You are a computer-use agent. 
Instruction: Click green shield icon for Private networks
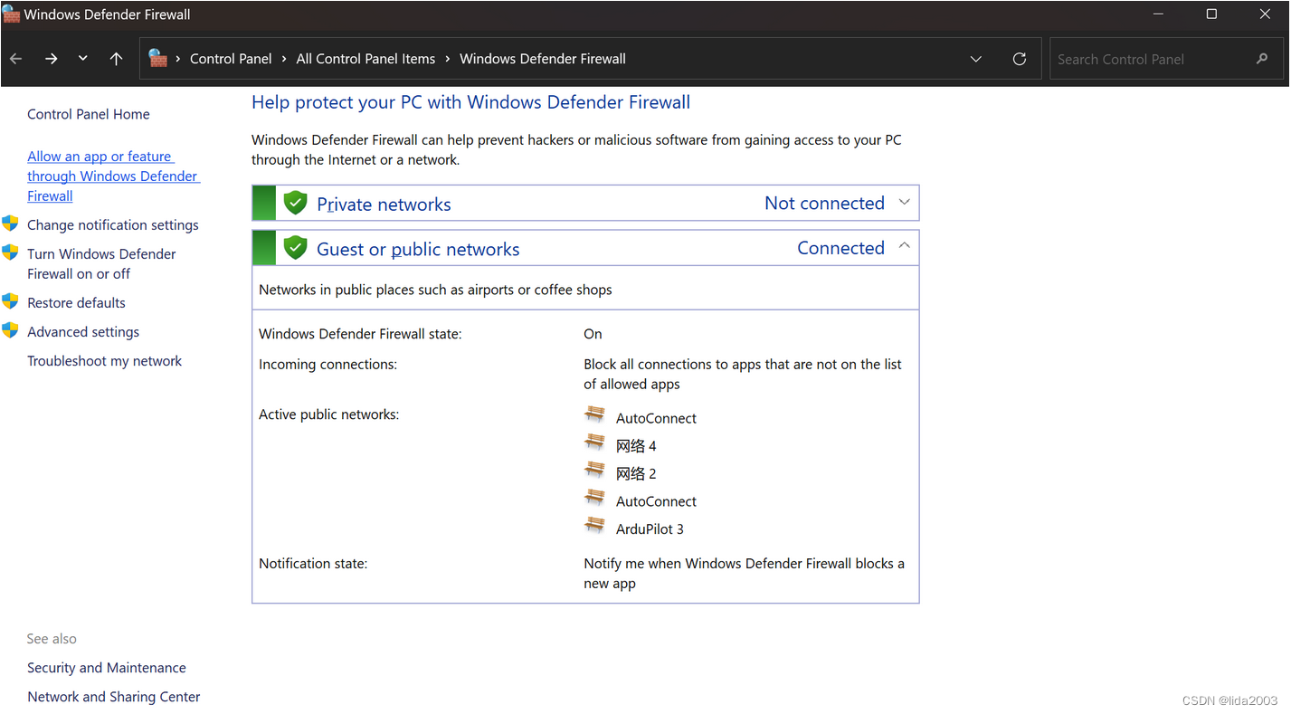point(295,203)
